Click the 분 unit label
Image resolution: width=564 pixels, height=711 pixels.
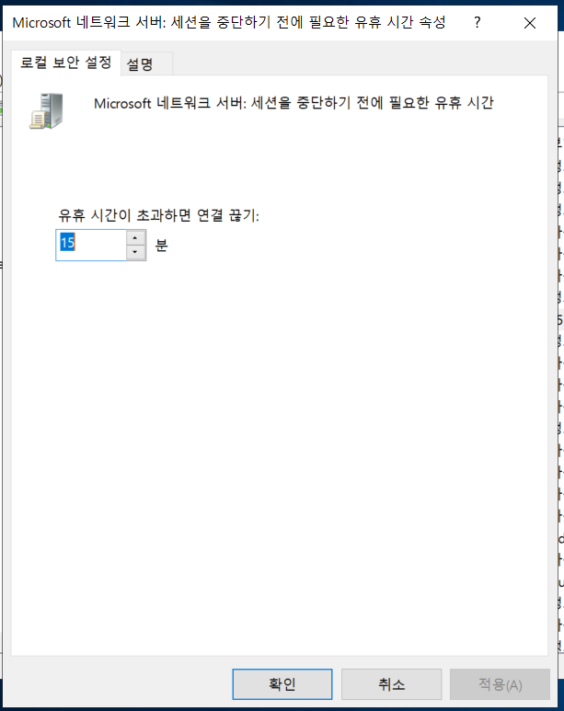(162, 245)
